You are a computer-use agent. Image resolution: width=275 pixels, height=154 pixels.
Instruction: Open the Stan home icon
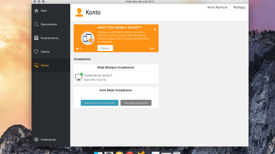(36, 11)
